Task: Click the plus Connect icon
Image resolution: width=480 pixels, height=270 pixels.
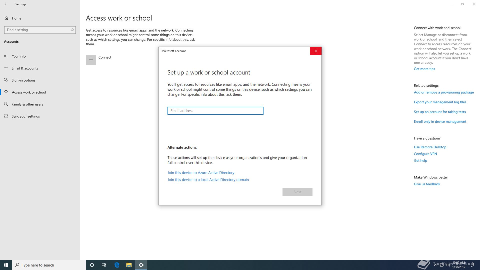Action: [x=91, y=60]
